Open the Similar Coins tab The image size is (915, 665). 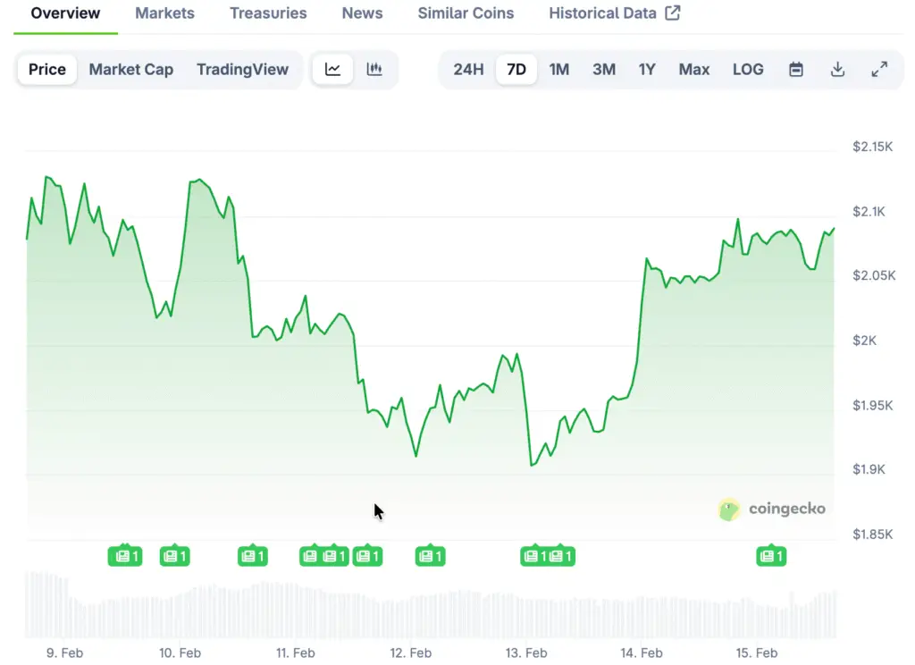point(466,13)
